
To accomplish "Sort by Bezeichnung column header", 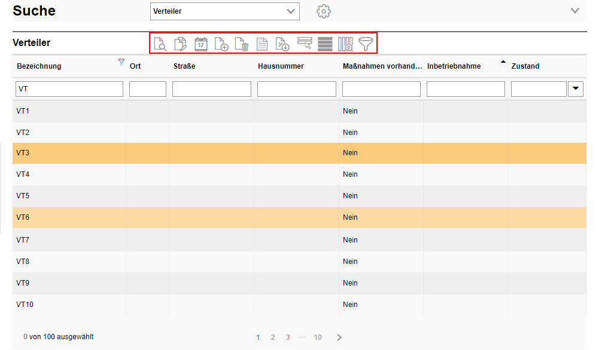I will click(x=39, y=66).
